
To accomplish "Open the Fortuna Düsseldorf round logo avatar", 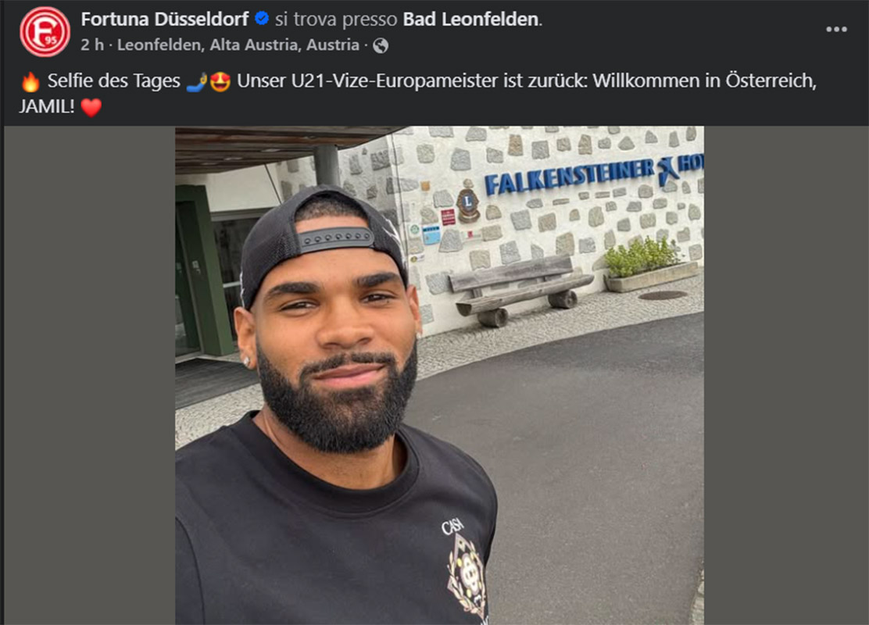I will click(45, 31).
